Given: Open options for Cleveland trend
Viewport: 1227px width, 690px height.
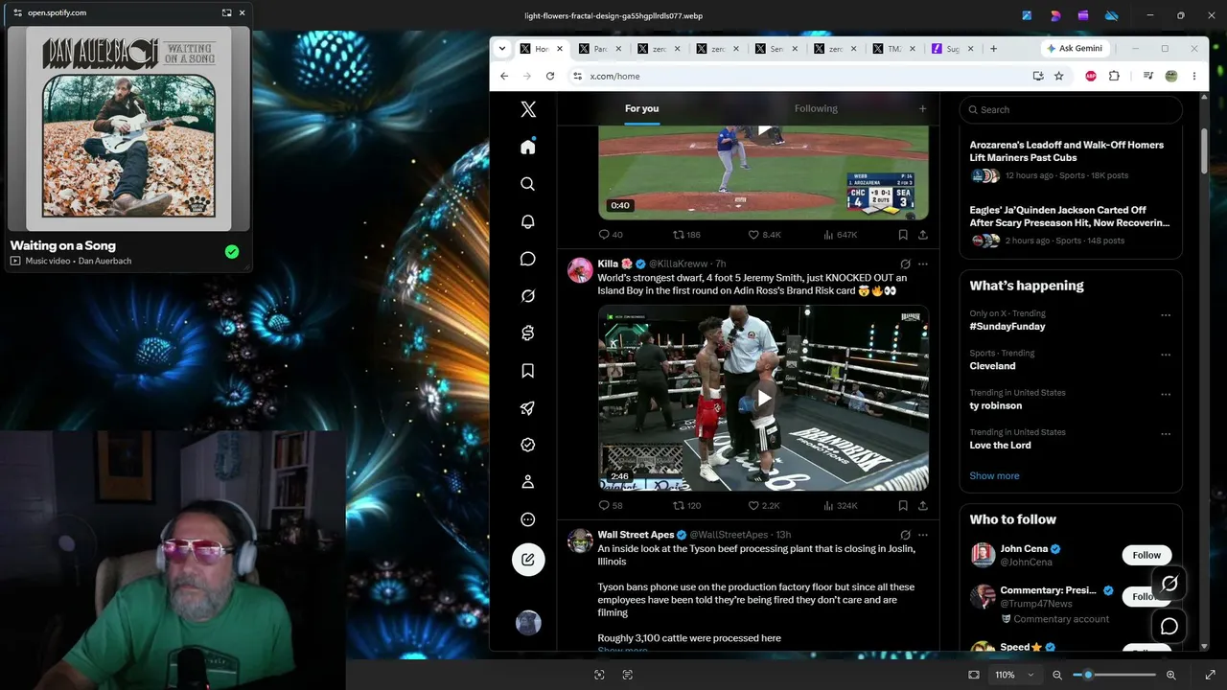Looking at the screenshot, I should click(1166, 355).
